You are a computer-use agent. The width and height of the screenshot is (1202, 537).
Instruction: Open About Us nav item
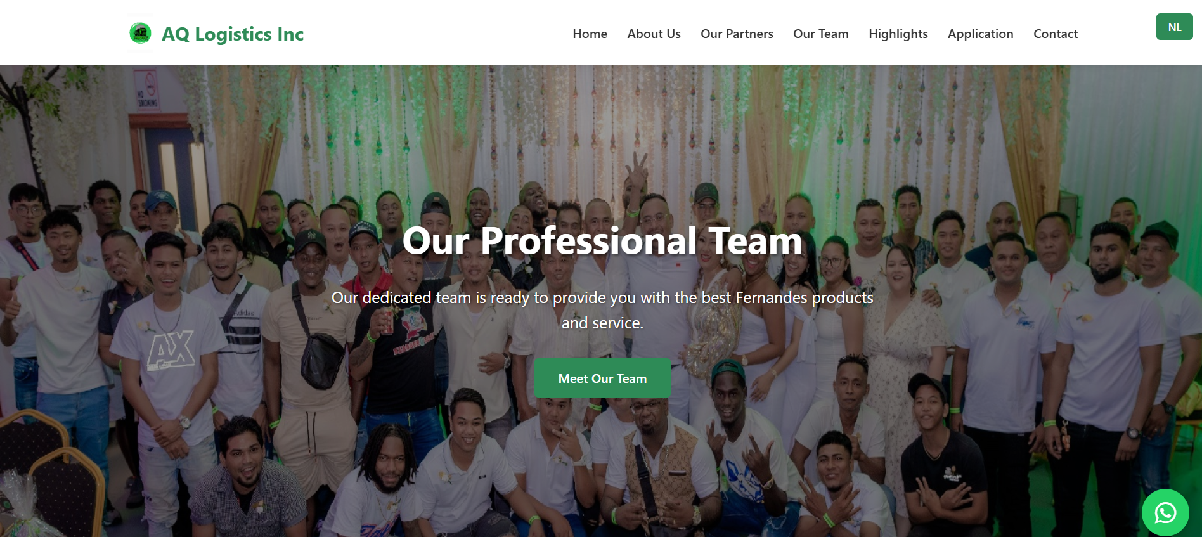(x=654, y=34)
